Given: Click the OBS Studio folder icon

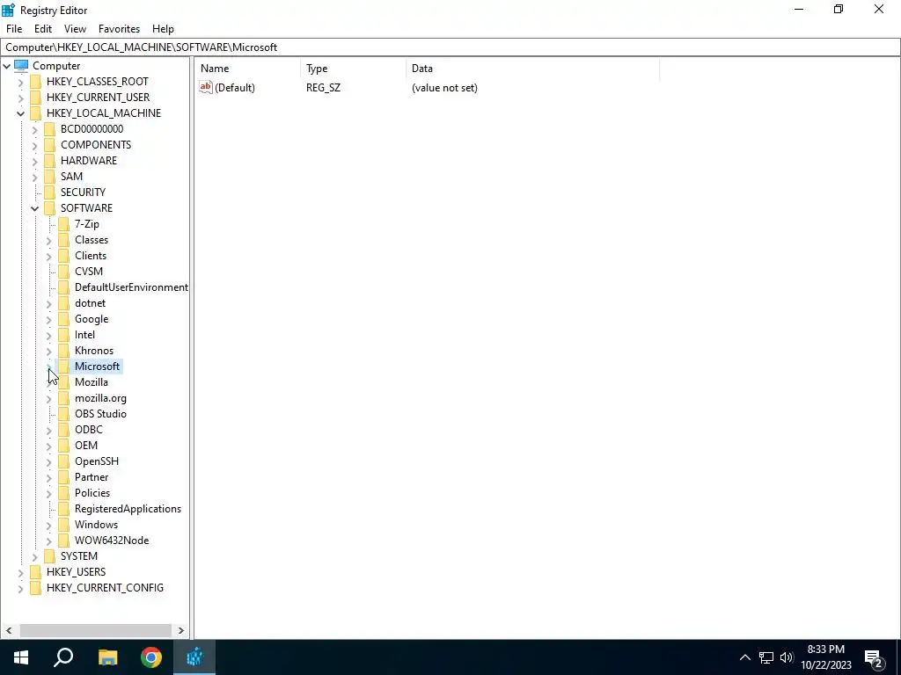Looking at the screenshot, I should click(x=63, y=414).
